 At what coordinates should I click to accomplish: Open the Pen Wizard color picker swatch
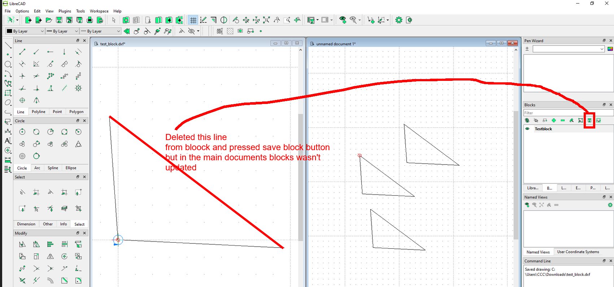(x=610, y=49)
